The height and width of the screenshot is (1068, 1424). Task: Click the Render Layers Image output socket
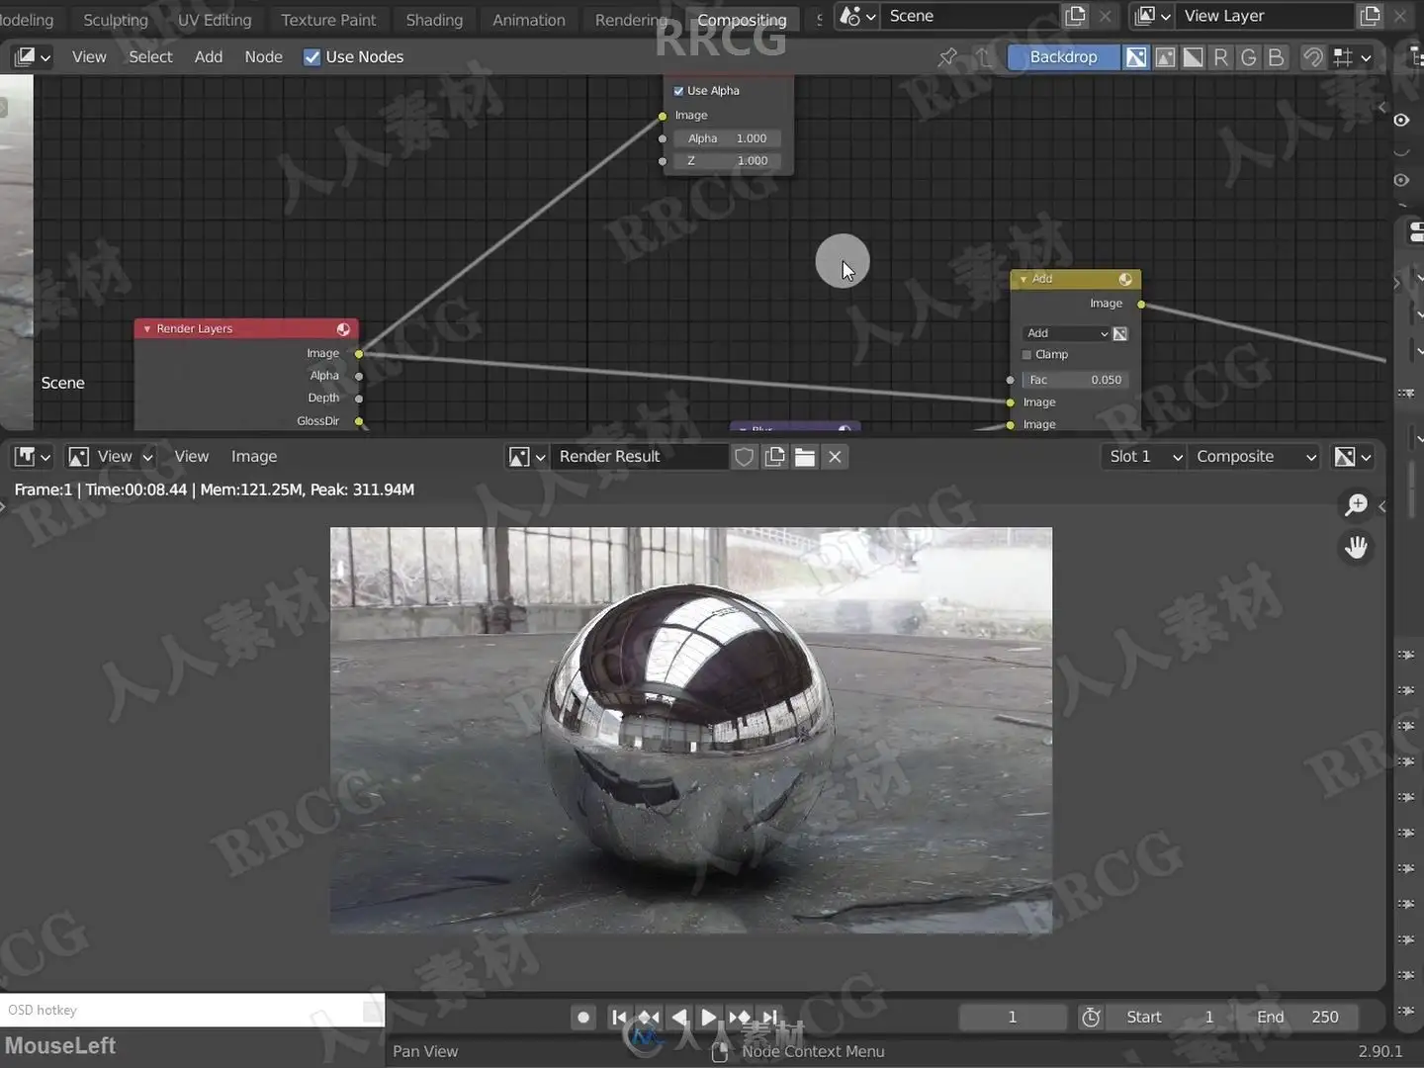coord(359,354)
